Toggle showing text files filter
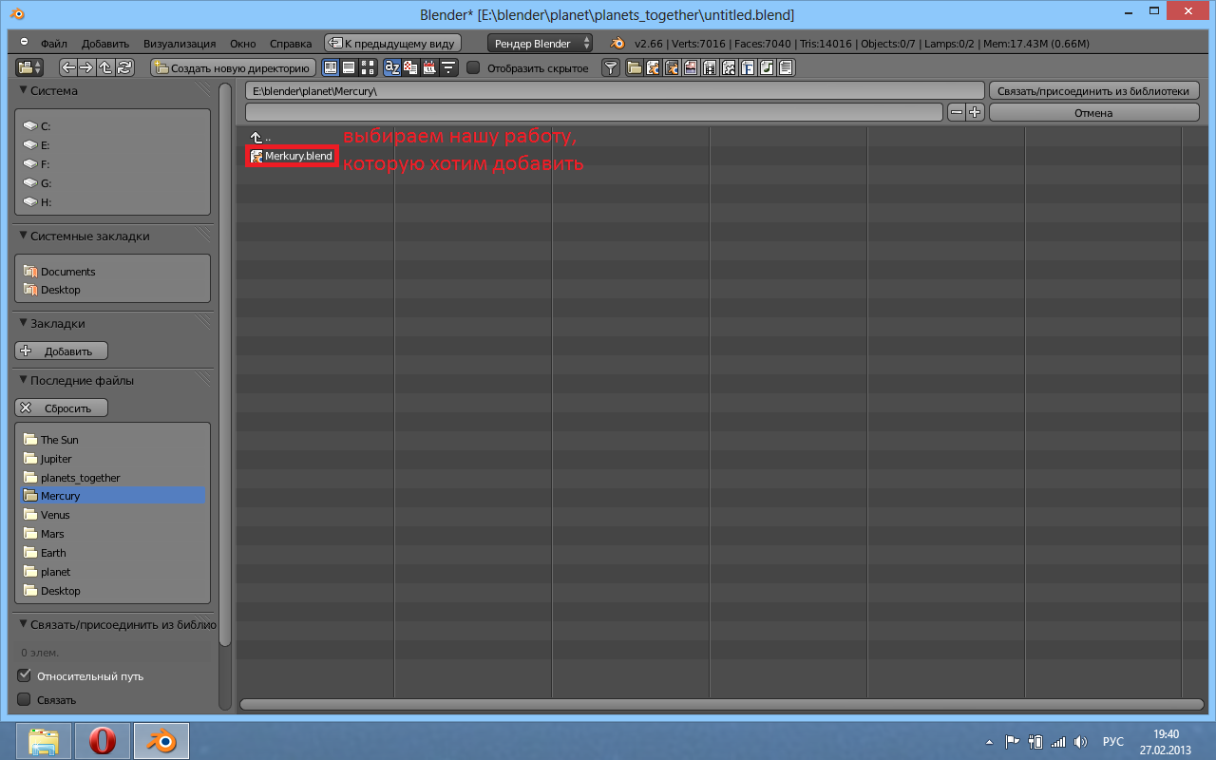 pos(786,67)
